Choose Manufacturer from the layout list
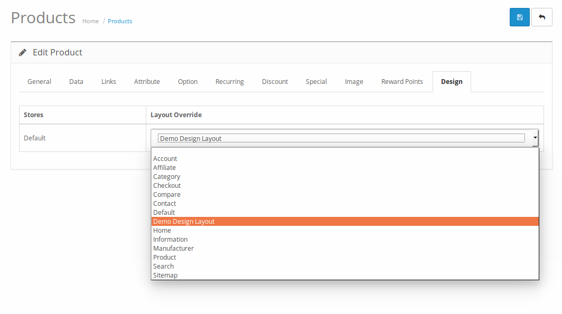562x314 pixels. click(x=173, y=249)
